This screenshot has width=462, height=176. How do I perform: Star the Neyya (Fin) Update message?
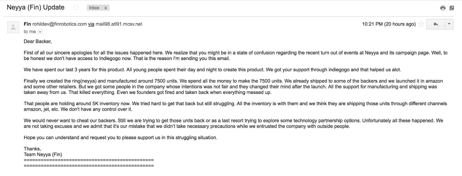(421, 24)
